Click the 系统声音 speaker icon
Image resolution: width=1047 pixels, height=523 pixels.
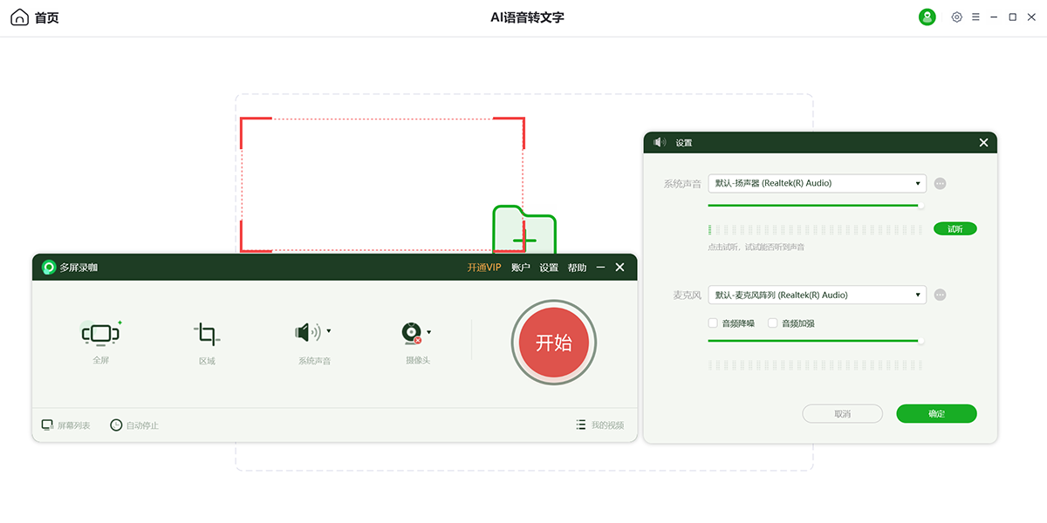[305, 332]
